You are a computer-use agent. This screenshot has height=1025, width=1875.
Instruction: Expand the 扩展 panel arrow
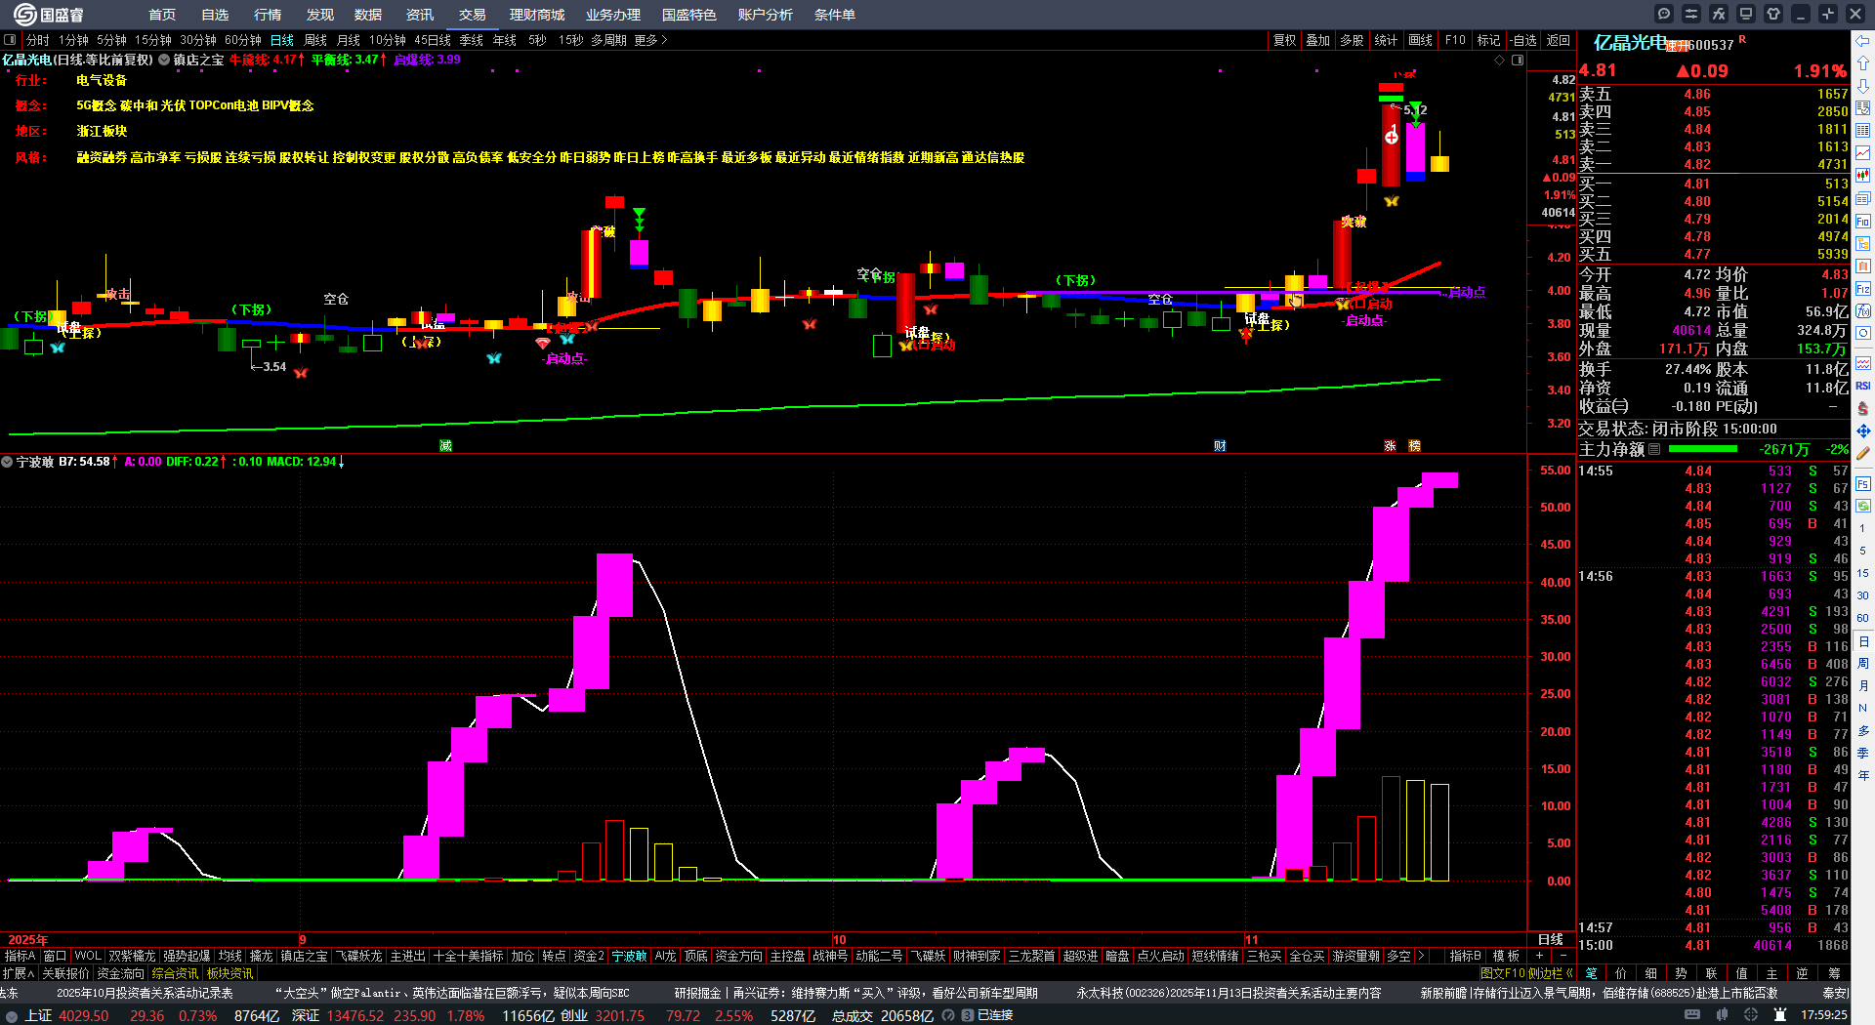(19, 973)
